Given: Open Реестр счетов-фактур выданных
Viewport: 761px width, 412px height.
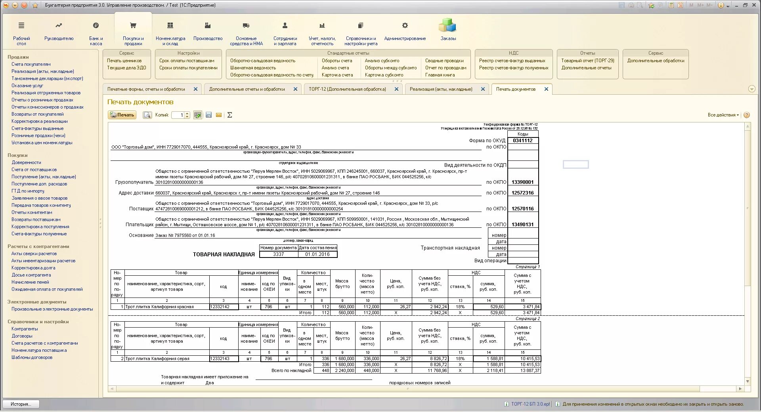Looking at the screenshot, I should pos(512,61).
